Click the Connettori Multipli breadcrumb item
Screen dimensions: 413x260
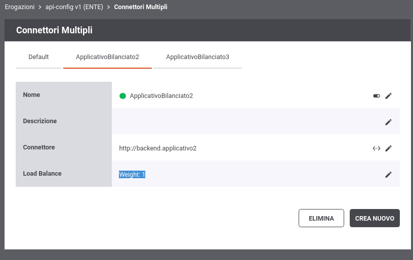(x=141, y=7)
